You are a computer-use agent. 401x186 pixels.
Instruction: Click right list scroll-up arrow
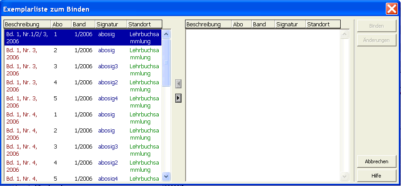345,34
